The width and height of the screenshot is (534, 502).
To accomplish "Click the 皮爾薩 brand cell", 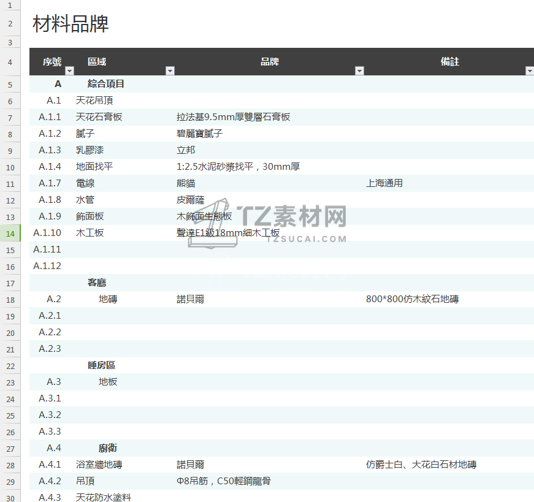I will tap(191, 200).
